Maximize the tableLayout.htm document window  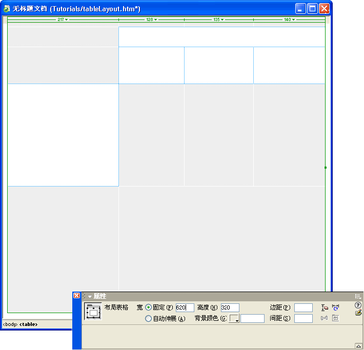point(312,9)
